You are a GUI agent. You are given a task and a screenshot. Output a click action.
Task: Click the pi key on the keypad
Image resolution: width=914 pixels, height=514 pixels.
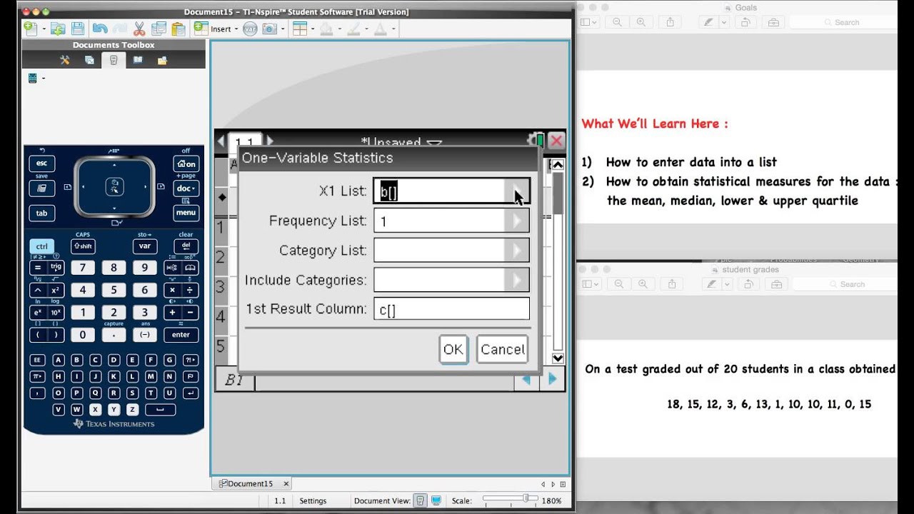[38, 376]
